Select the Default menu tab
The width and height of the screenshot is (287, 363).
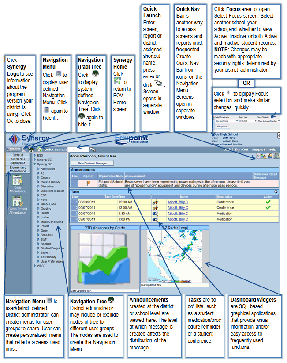click(x=18, y=155)
